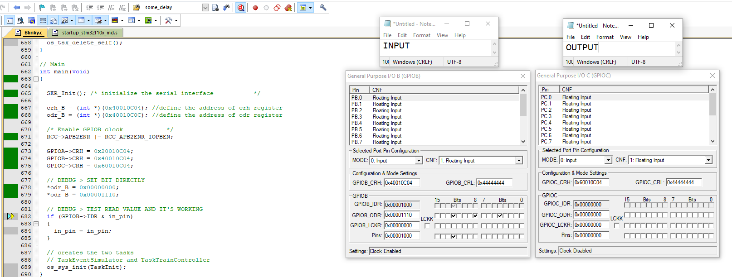Click the GPIOB pin list scrollbar
The height and width of the screenshot is (277, 732).
point(523,115)
